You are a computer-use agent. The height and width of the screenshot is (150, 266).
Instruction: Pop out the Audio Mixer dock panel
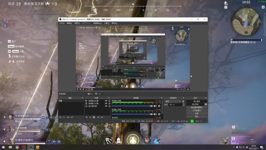point(162,98)
